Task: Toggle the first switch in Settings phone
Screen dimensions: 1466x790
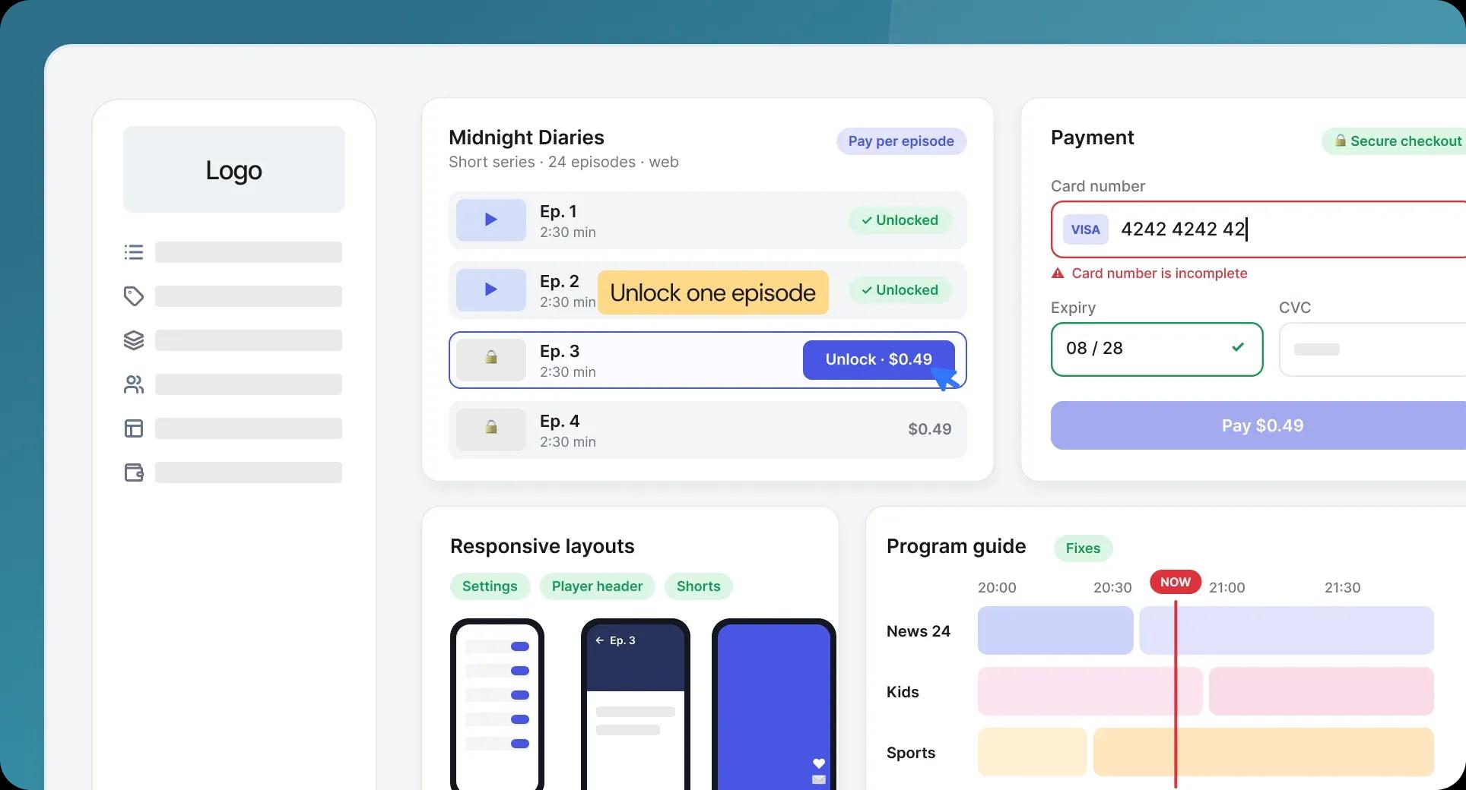Action: pyautogui.click(x=520, y=646)
